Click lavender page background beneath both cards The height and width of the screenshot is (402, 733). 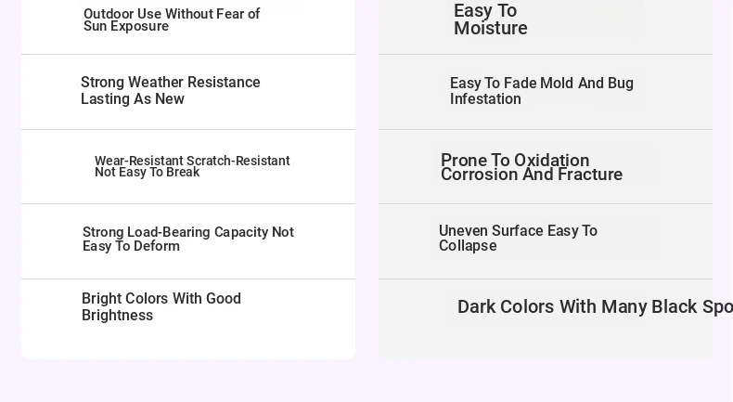click(x=366, y=381)
